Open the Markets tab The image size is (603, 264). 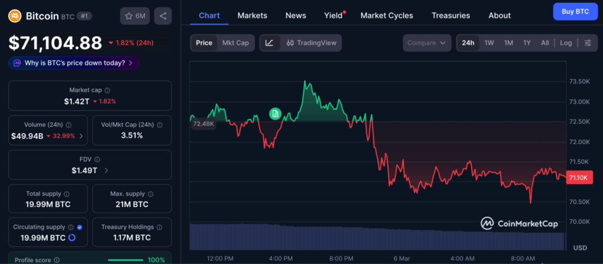click(252, 15)
